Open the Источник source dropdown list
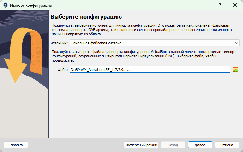 click(154, 43)
